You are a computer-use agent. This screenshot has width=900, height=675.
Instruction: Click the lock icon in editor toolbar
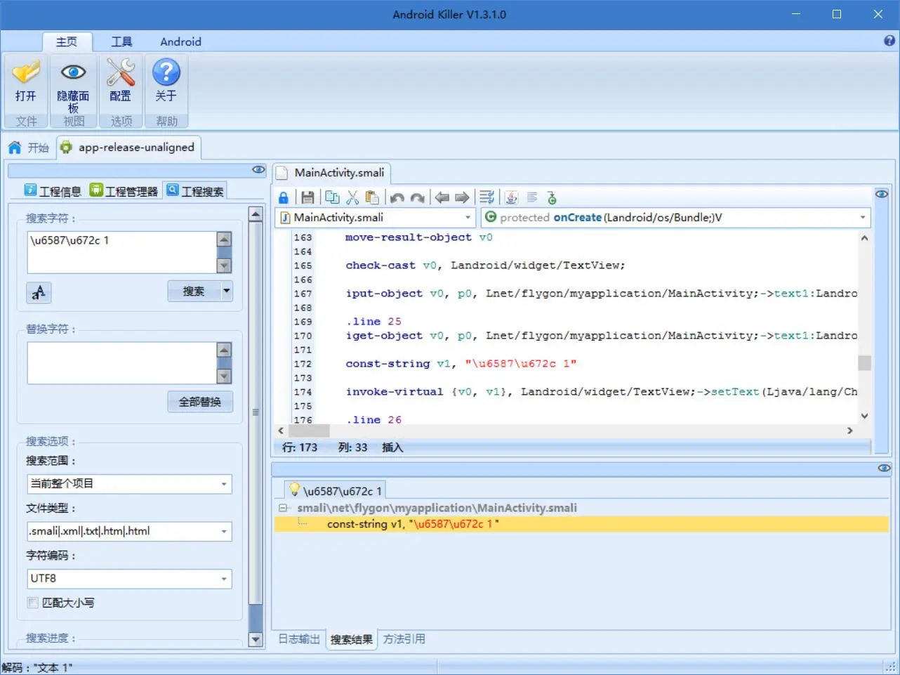284,198
